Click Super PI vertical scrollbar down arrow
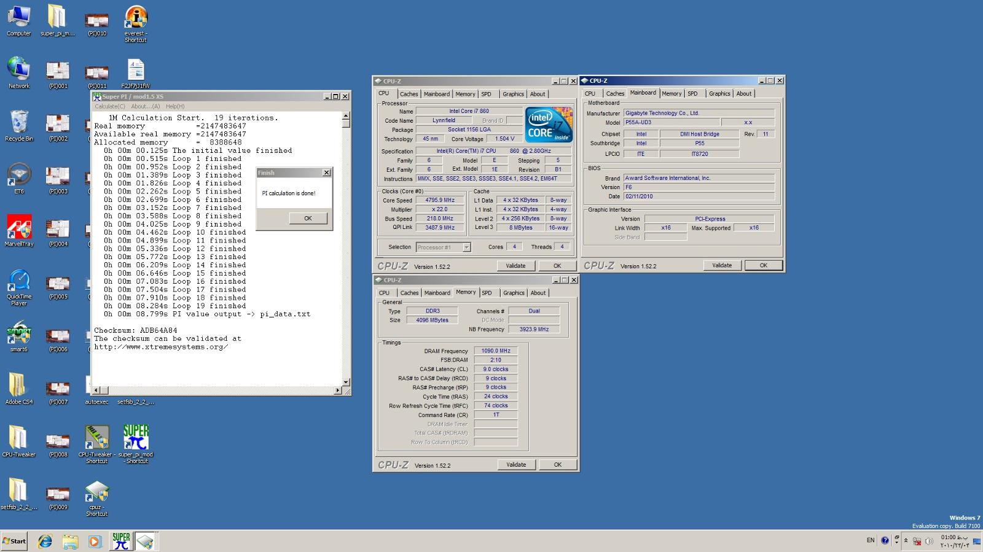Screen dimensions: 983x552 click(x=346, y=382)
